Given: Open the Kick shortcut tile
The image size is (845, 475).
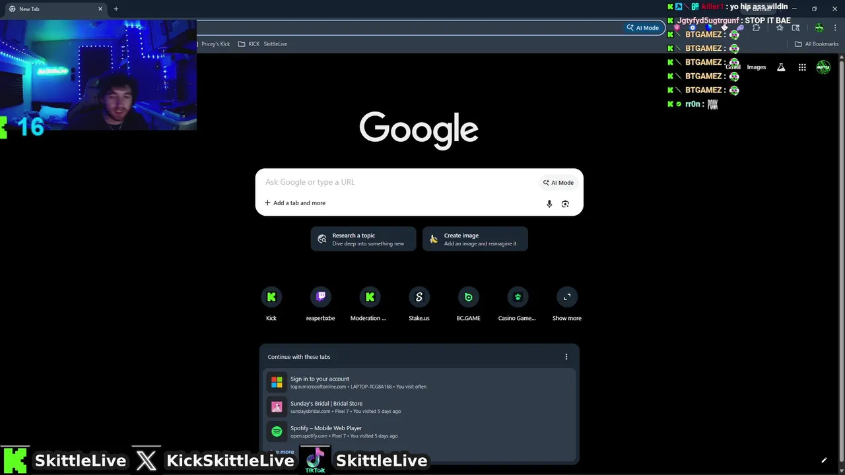Looking at the screenshot, I should (x=271, y=304).
